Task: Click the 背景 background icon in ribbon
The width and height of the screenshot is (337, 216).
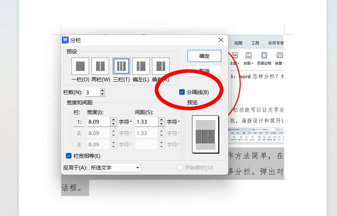Action: click(279, 56)
